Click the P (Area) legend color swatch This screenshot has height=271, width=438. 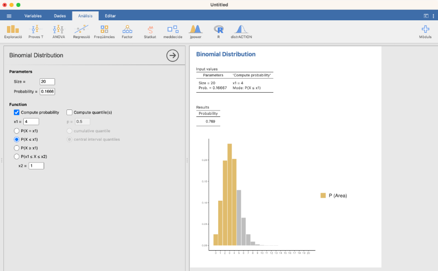[x=323, y=195]
